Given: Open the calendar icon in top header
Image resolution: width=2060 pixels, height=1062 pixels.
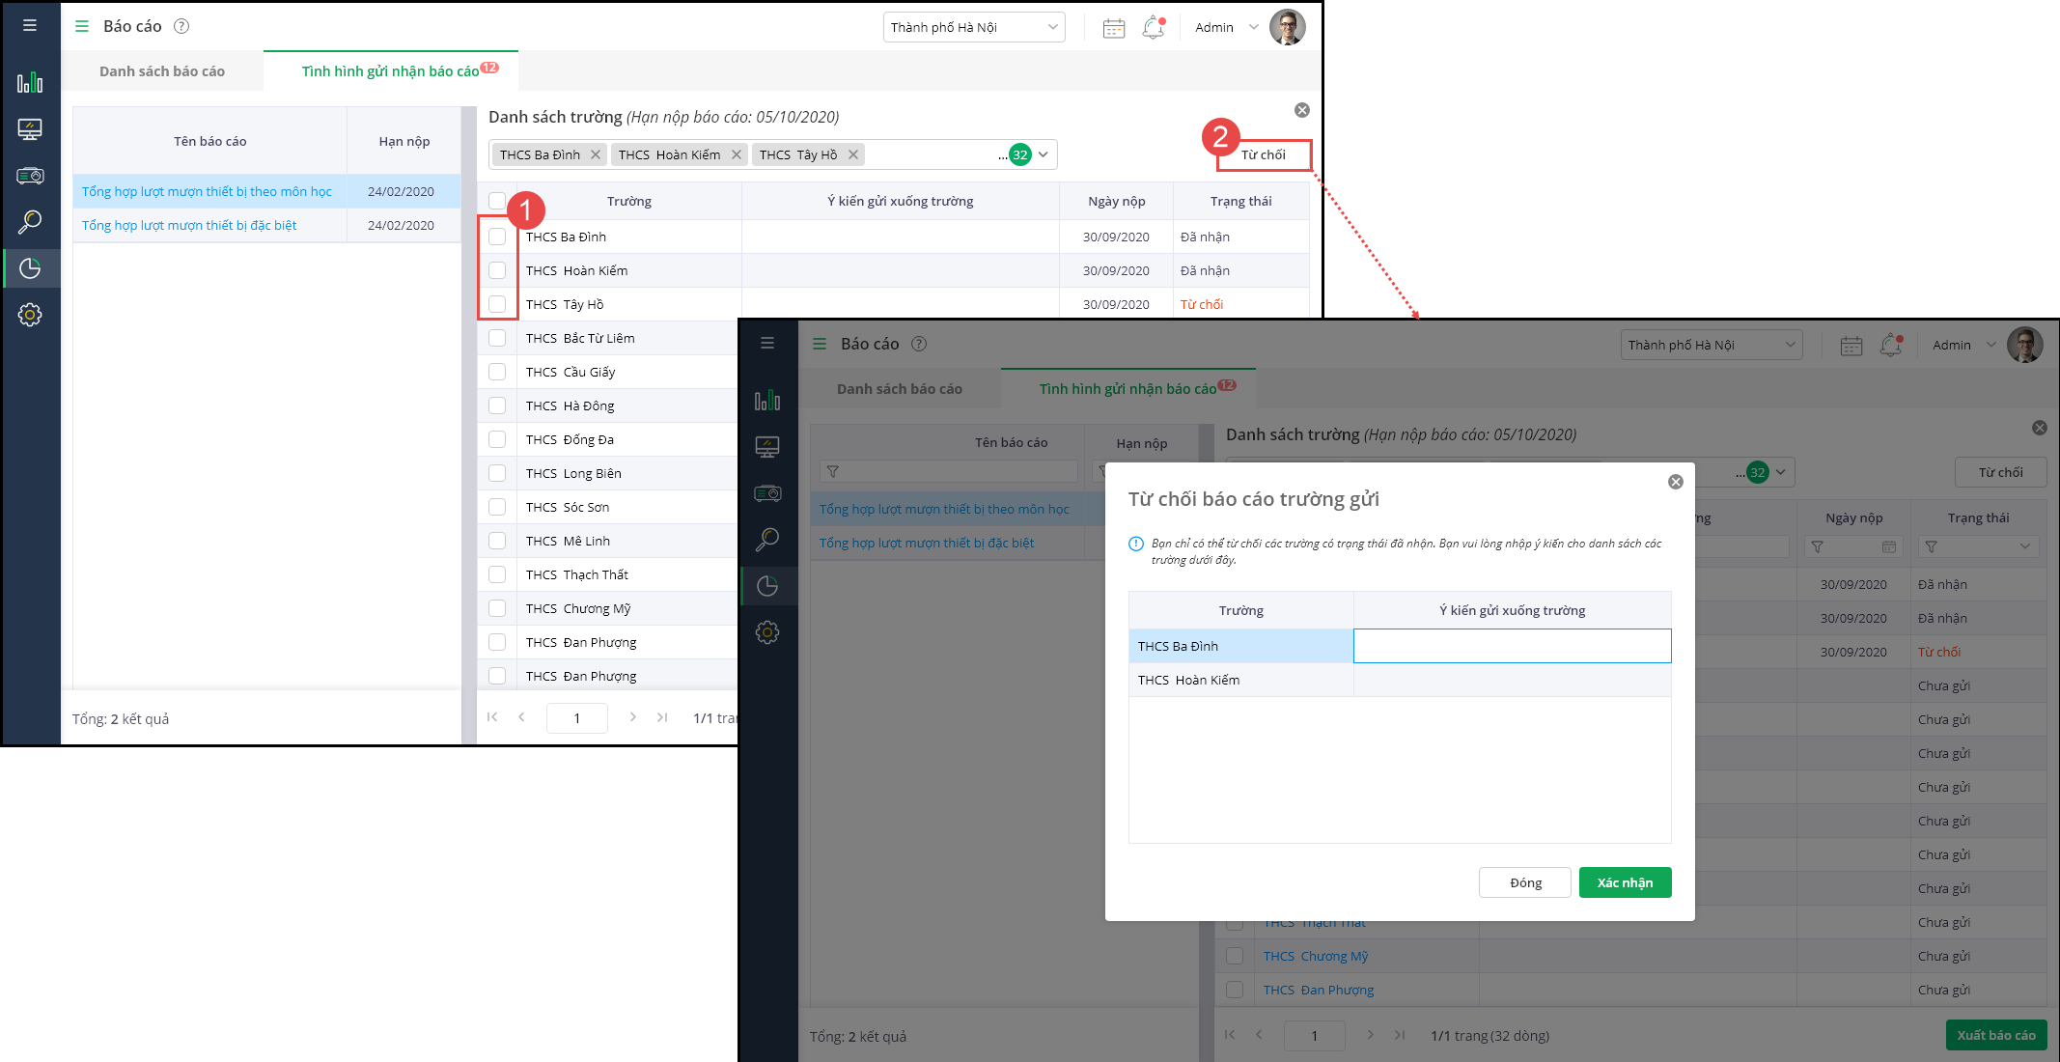Looking at the screenshot, I should tap(1114, 28).
